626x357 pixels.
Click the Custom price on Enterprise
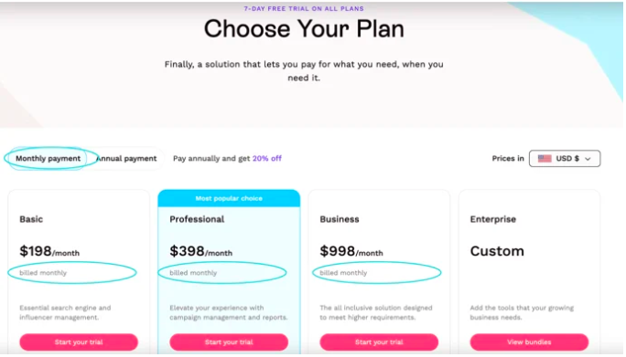(497, 251)
